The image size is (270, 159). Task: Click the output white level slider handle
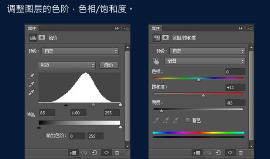pyautogui.click(x=120, y=127)
